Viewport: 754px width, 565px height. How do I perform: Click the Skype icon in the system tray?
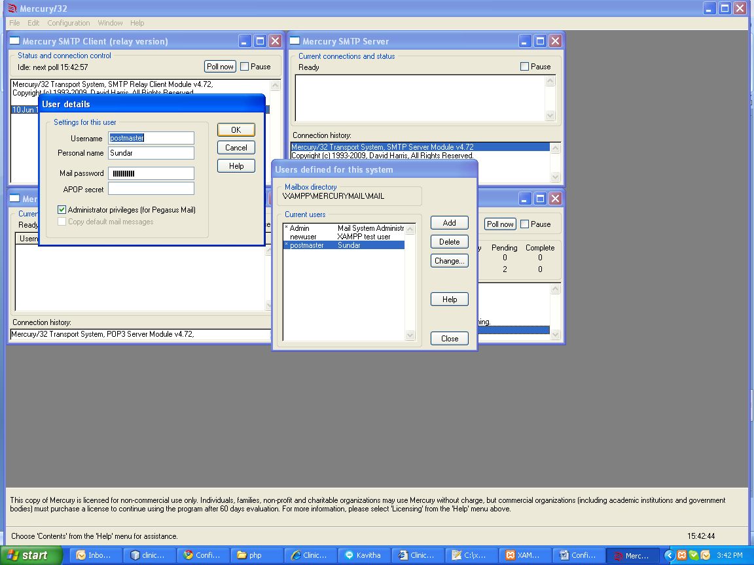pyautogui.click(x=694, y=556)
